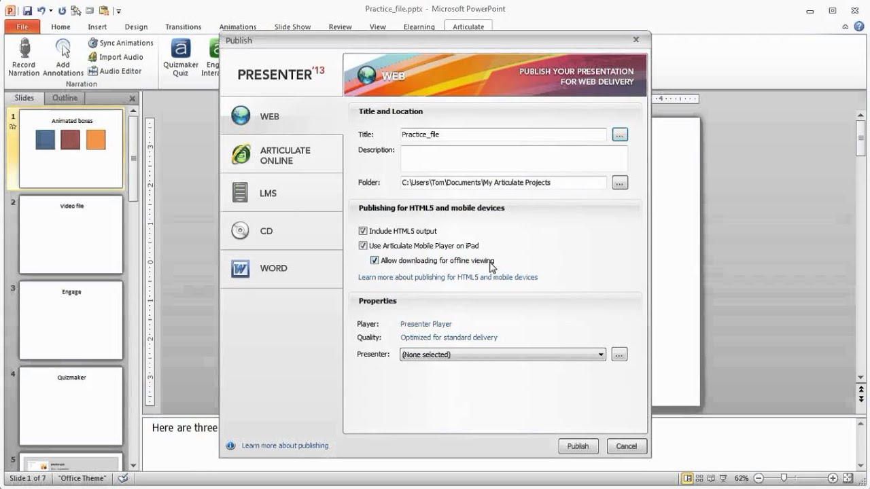Open the Transitions ribbon tab
This screenshot has height=489, width=870.
coord(184,26)
